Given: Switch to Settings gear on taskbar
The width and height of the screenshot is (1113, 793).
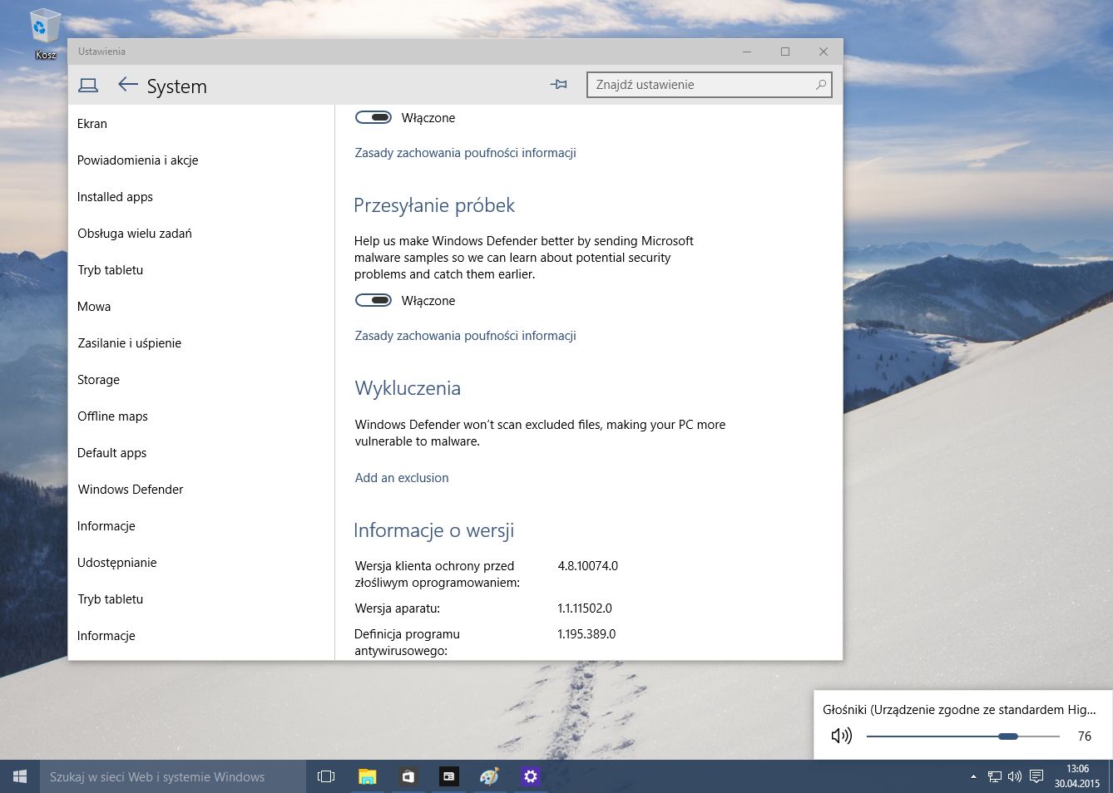Looking at the screenshot, I should click(x=530, y=776).
